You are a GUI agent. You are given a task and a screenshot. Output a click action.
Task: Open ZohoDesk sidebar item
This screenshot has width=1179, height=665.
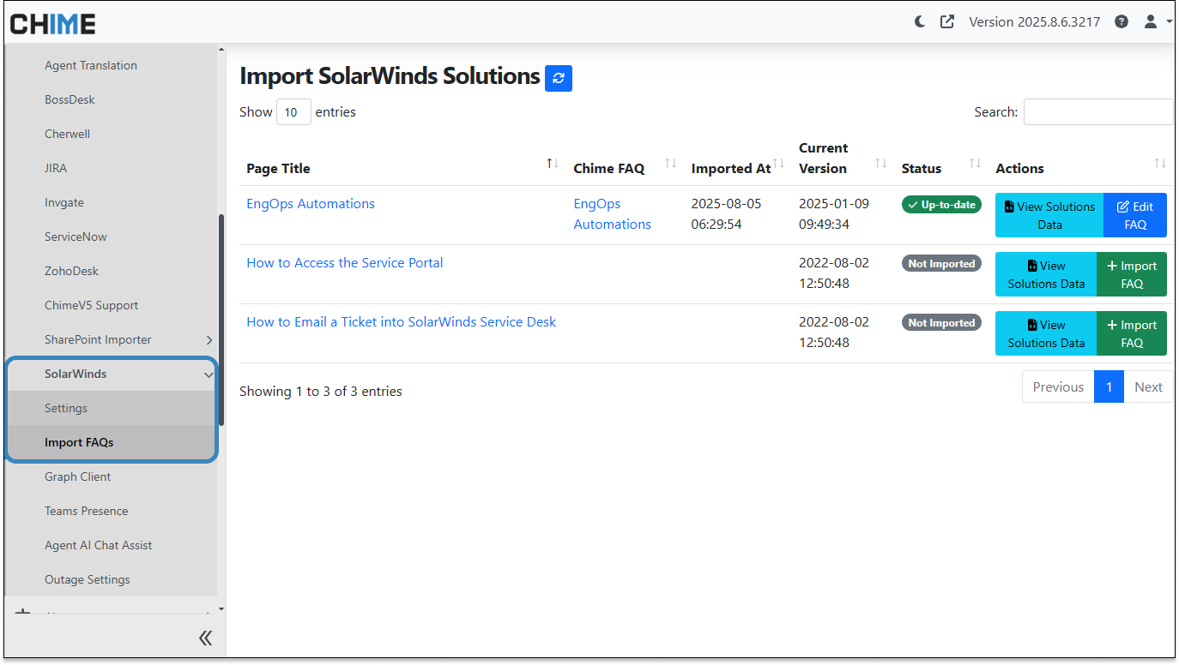71,271
